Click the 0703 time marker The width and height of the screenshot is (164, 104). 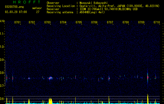tap(47, 22)
